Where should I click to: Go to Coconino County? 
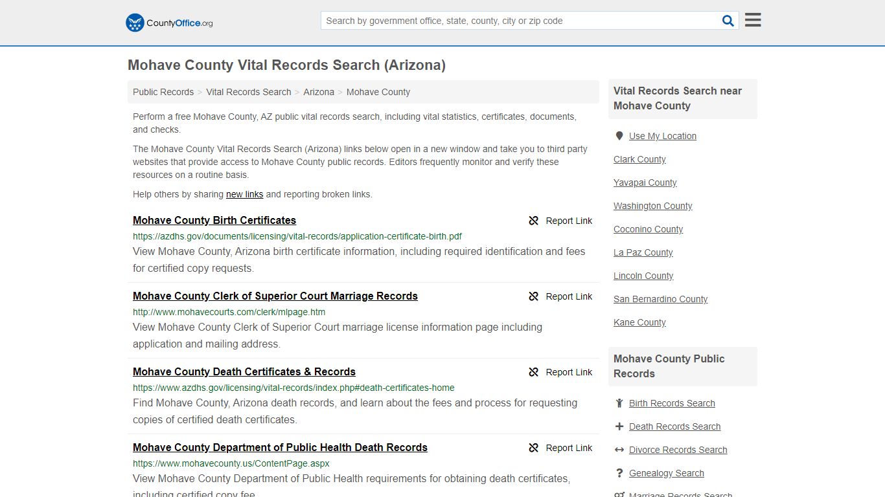coord(648,229)
